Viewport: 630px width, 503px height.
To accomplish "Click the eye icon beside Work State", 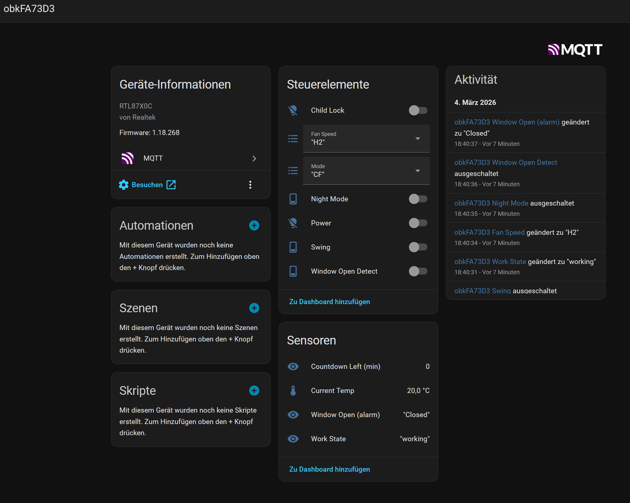I will 293,439.
